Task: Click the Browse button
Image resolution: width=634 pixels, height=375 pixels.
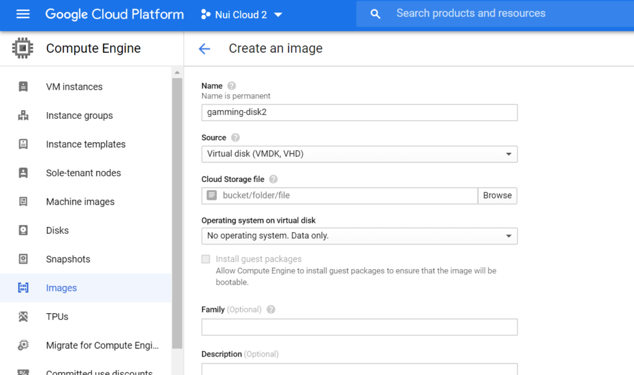Action: tap(497, 196)
